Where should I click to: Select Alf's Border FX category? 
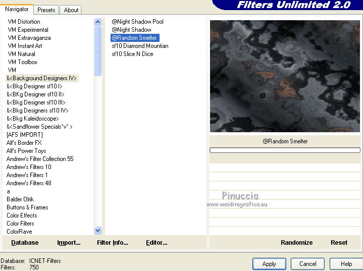(24, 143)
